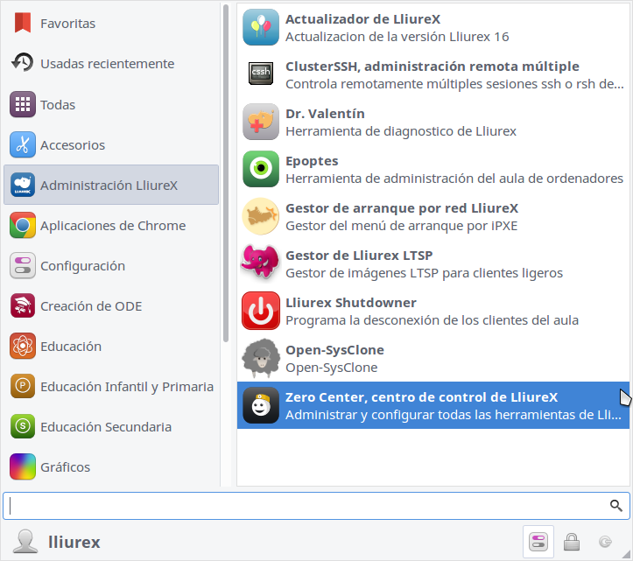Viewport: 633px width, 561px height.
Task: Click the Zero Center smiley icon
Action: click(261, 405)
